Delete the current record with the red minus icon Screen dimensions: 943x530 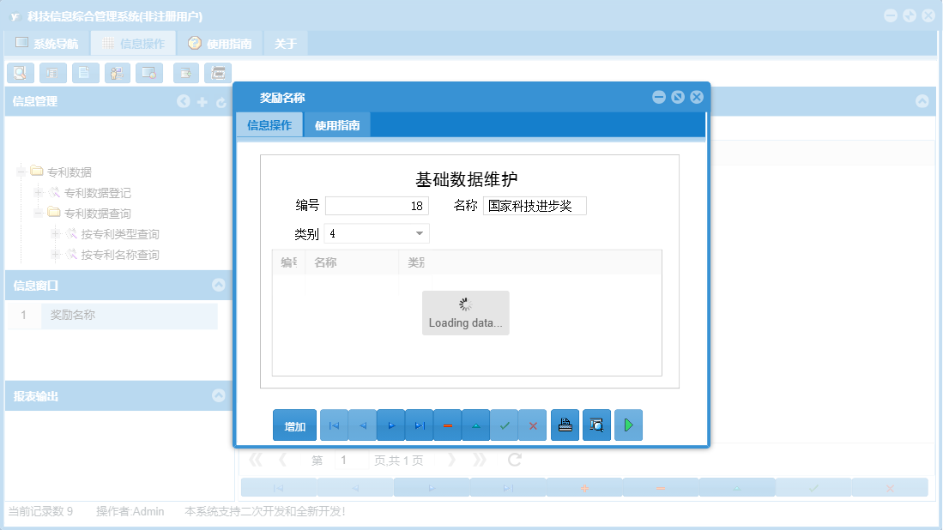point(447,425)
